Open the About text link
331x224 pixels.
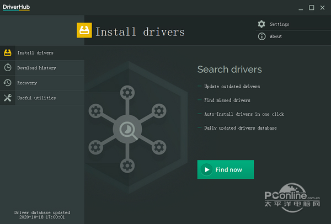coord(276,36)
